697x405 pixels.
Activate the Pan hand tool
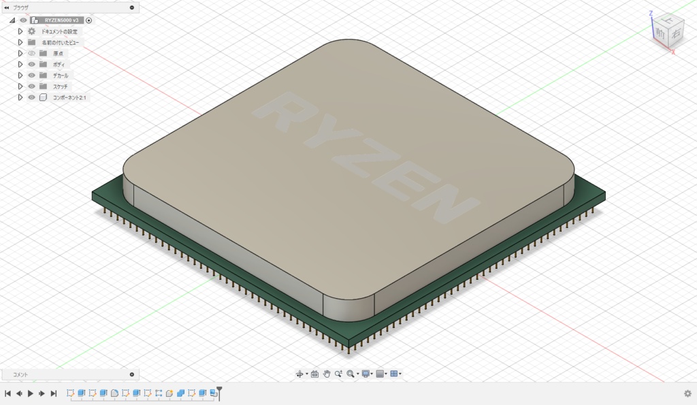tap(327, 374)
